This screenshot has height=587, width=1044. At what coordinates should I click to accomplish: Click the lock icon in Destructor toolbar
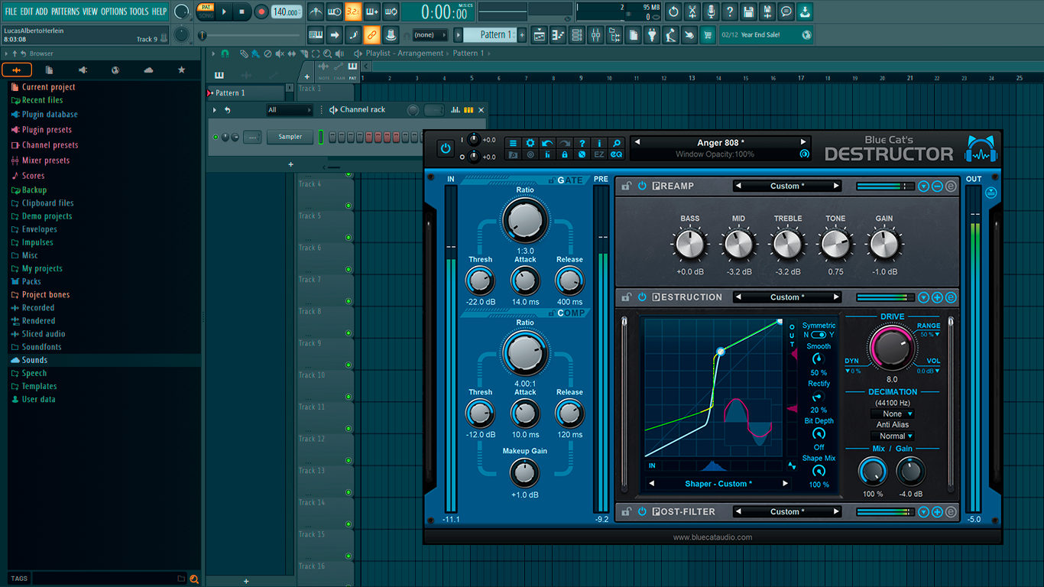pyautogui.click(x=565, y=154)
